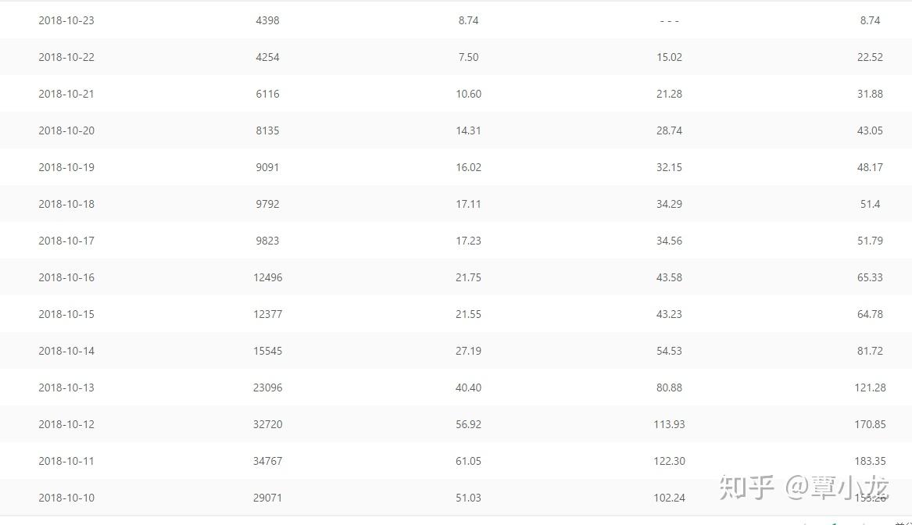Click the 2018-10-11 date cell
912x525 pixels.
pos(66,461)
